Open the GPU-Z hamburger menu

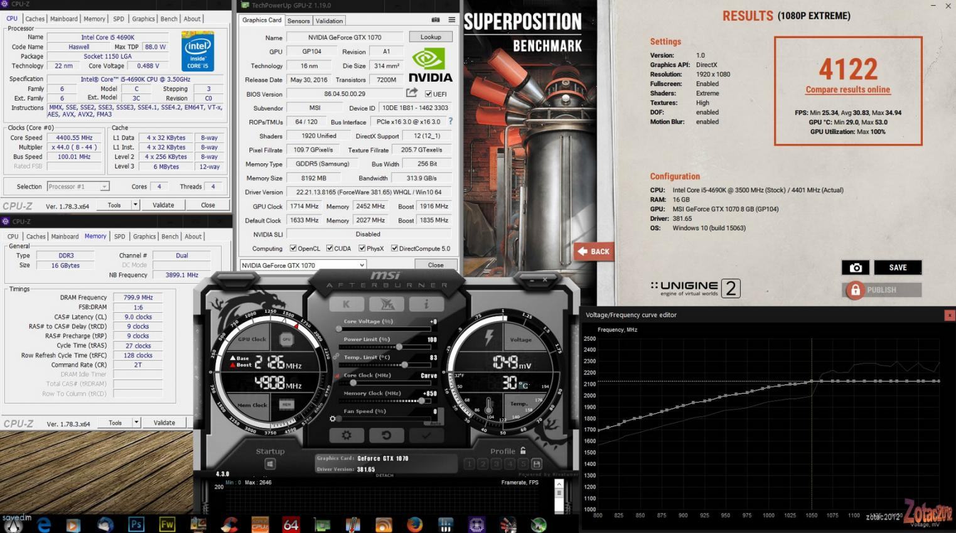451,20
